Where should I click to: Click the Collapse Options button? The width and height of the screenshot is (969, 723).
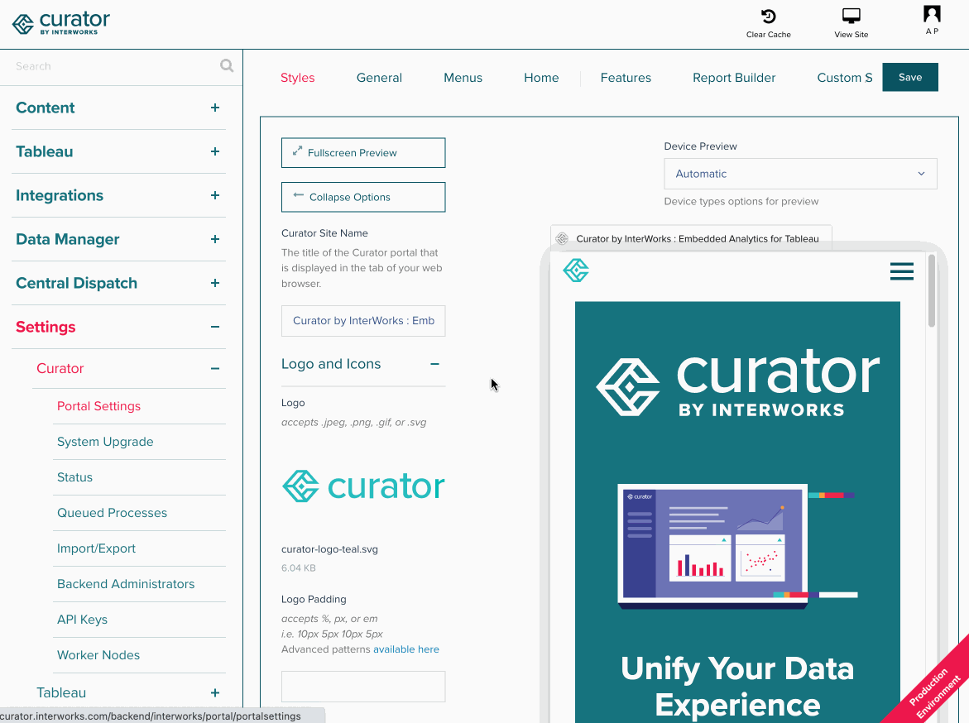[x=363, y=197]
